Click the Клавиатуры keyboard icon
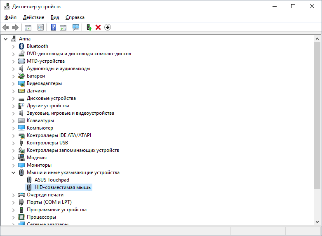 [21, 120]
